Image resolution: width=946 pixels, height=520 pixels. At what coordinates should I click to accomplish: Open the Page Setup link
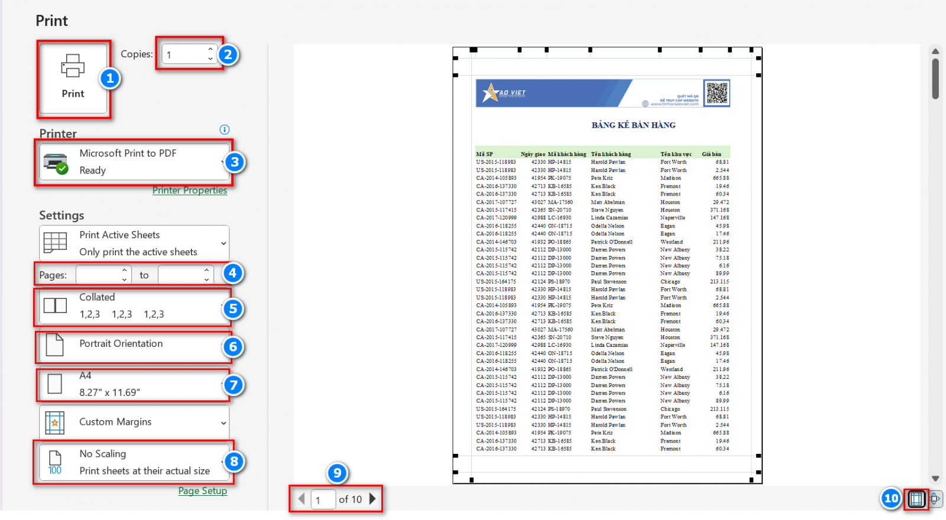click(202, 491)
